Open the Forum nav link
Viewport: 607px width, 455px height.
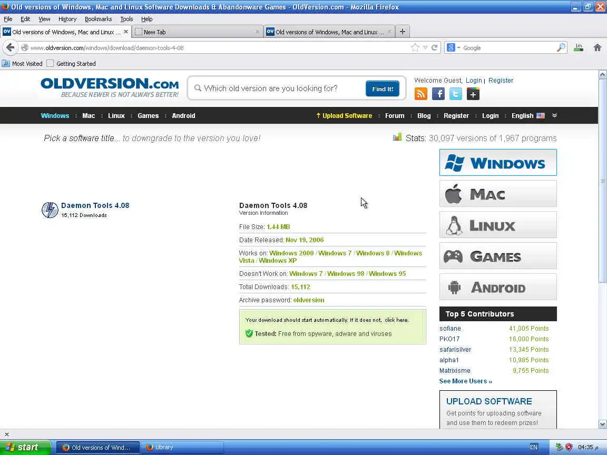[x=395, y=115]
